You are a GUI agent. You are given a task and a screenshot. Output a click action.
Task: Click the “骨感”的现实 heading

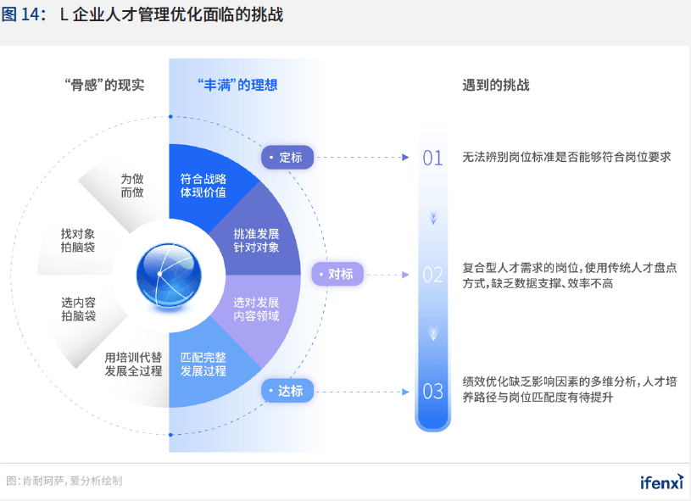pos(104,85)
